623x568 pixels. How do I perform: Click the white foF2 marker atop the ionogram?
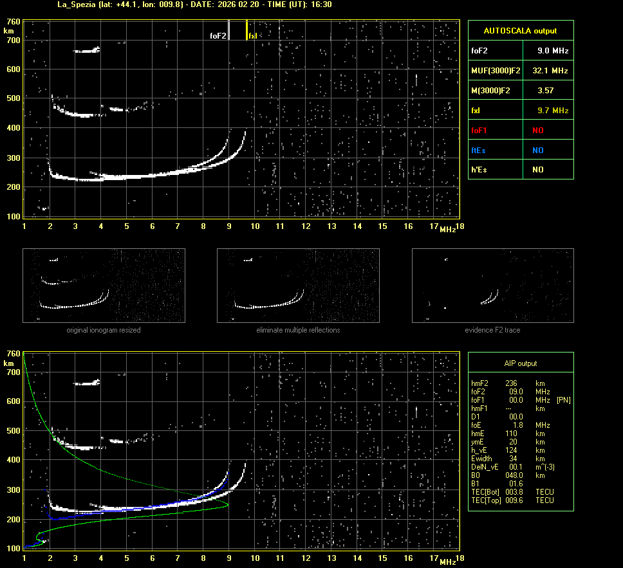point(228,30)
